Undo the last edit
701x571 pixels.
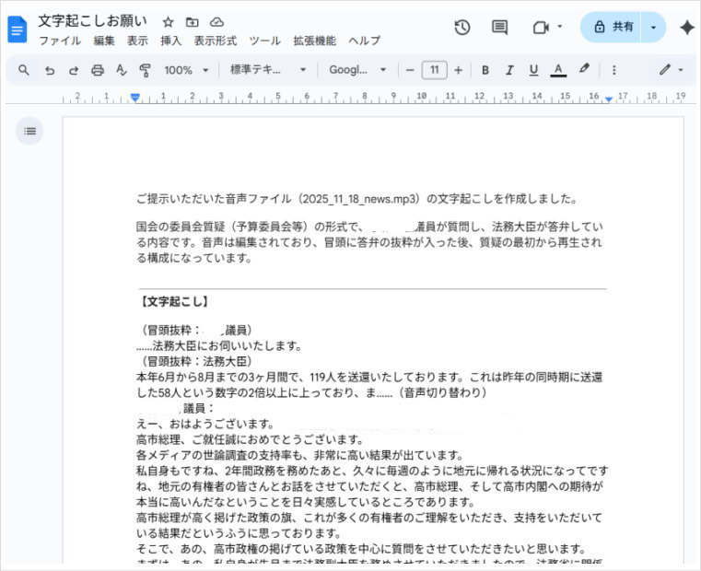[50, 70]
